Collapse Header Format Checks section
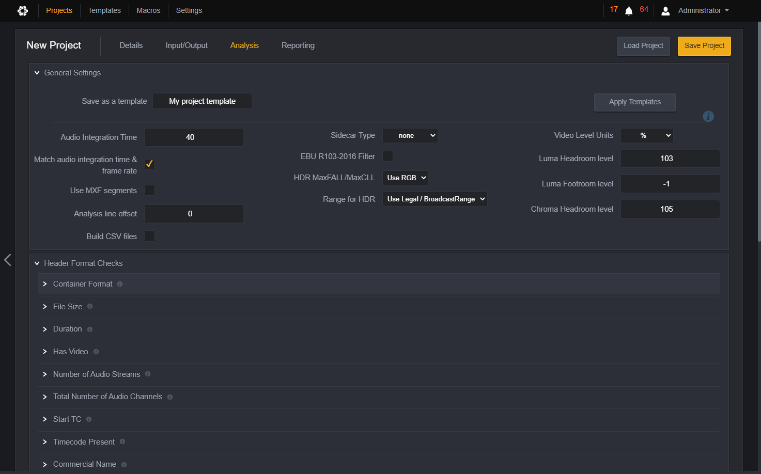This screenshot has width=761, height=474. tap(37, 263)
